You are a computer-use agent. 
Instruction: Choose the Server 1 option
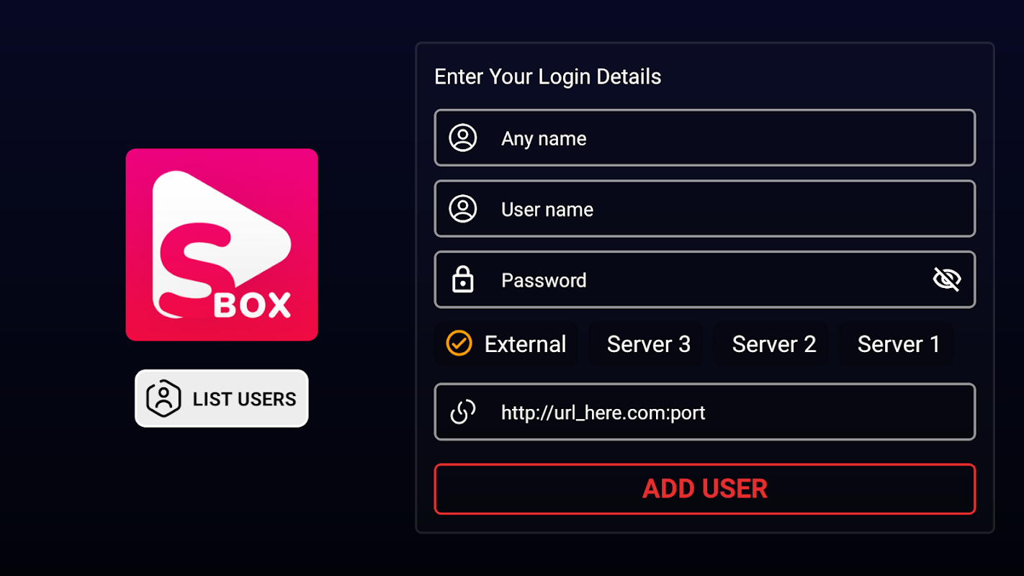(x=897, y=344)
